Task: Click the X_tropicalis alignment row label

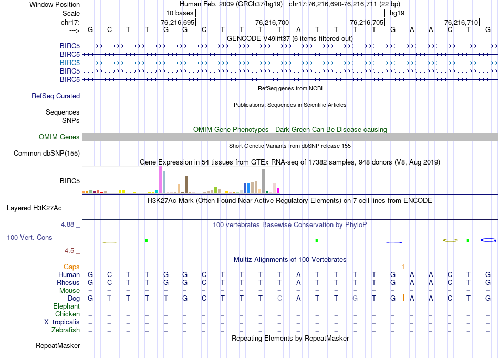Action: click(62, 322)
